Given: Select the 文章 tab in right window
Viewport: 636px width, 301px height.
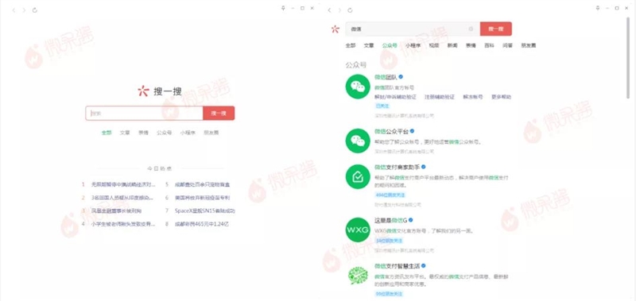Looking at the screenshot, I should [x=369, y=45].
